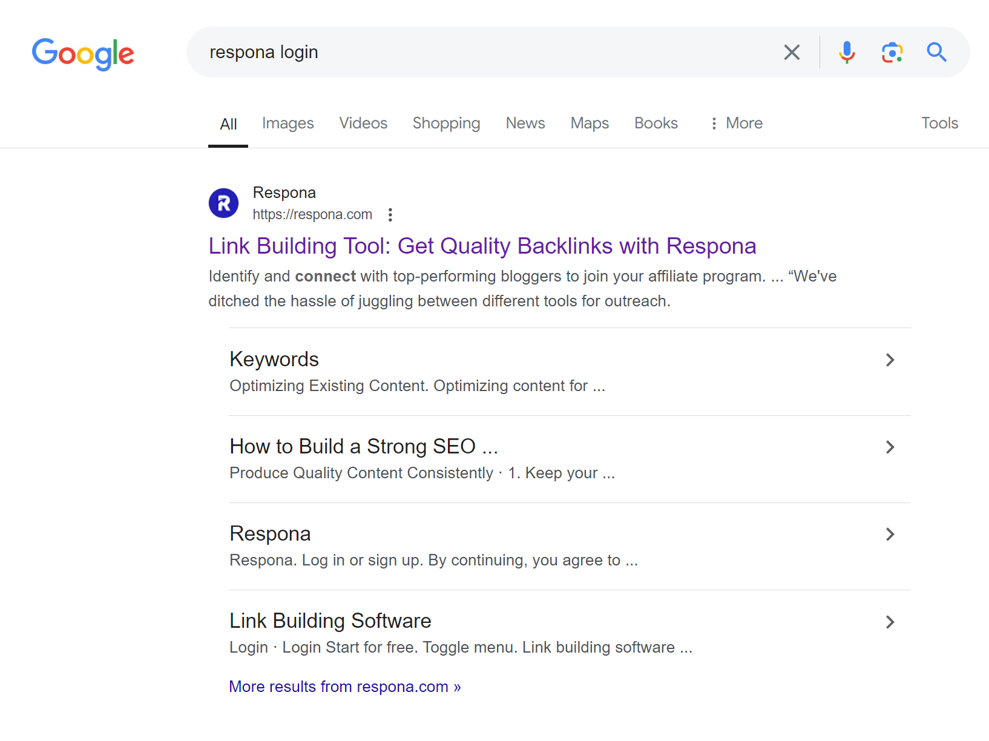
Task: Open the Shopping tab
Action: tap(447, 123)
